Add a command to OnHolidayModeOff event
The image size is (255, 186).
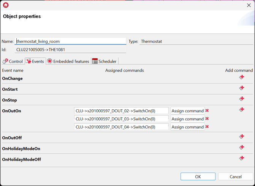[242, 158]
